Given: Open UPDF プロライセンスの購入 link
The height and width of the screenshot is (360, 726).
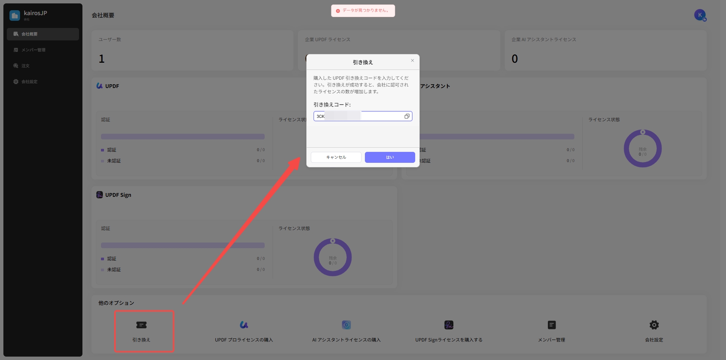Looking at the screenshot, I should [x=244, y=340].
